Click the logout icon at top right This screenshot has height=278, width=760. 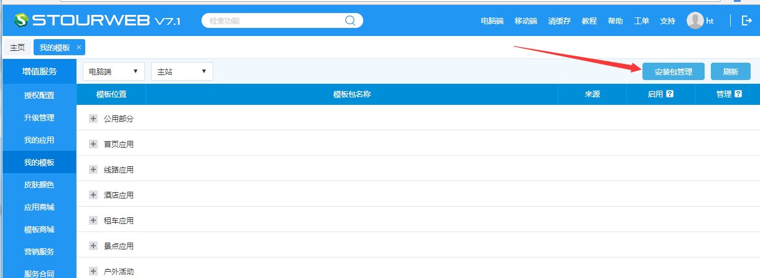tap(747, 20)
